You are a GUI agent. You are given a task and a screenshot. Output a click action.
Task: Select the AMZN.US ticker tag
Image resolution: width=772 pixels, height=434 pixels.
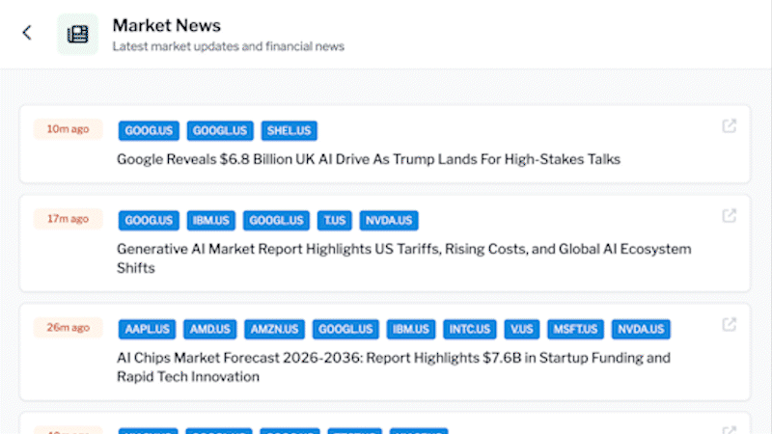coord(275,329)
